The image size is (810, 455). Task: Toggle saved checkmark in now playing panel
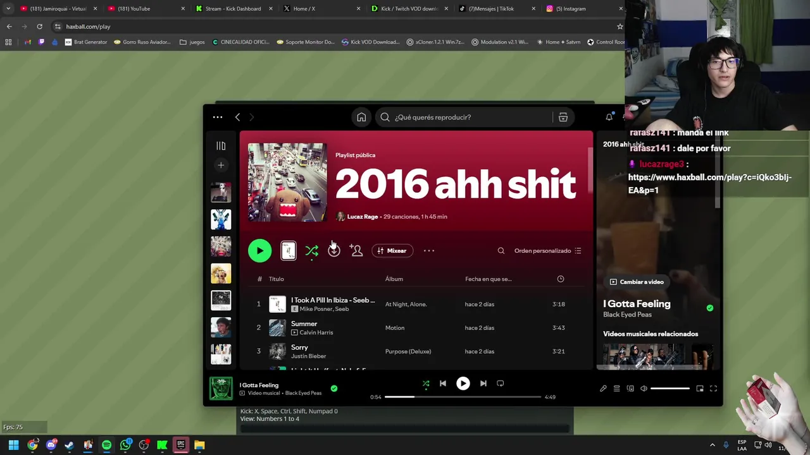pos(709,308)
